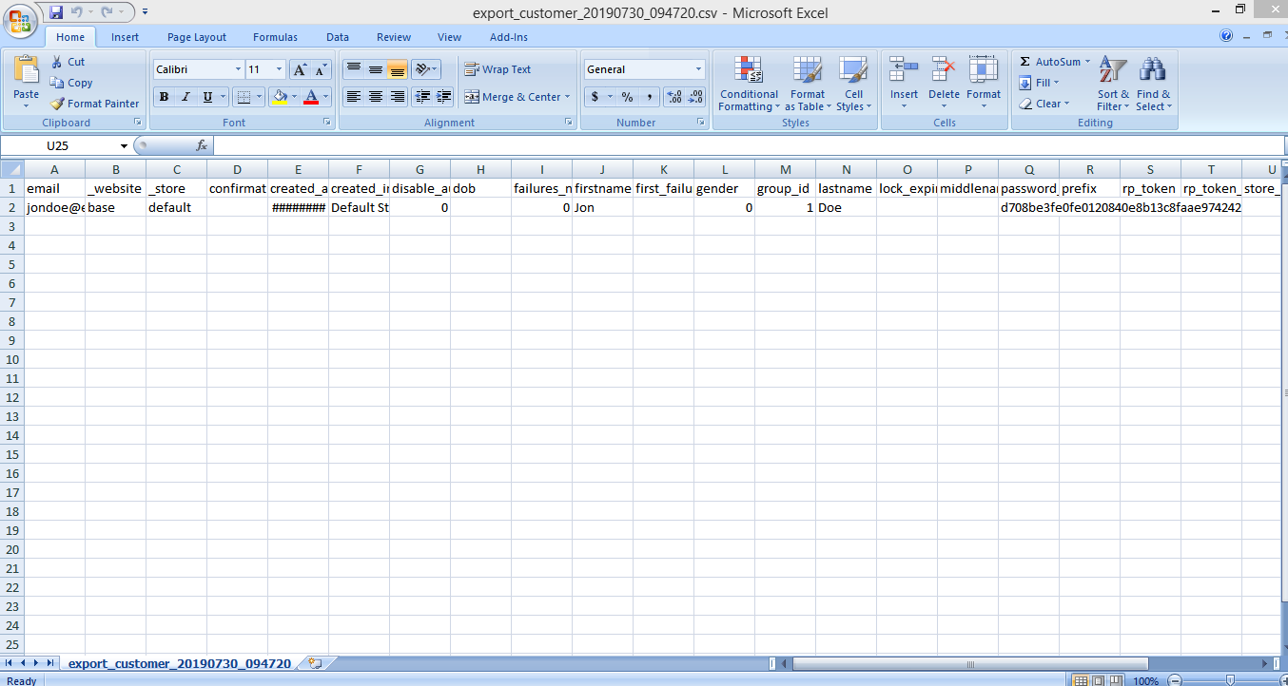Click the Format Painter brush icon
The image size is (1288, 686).
tap(57, 104)
